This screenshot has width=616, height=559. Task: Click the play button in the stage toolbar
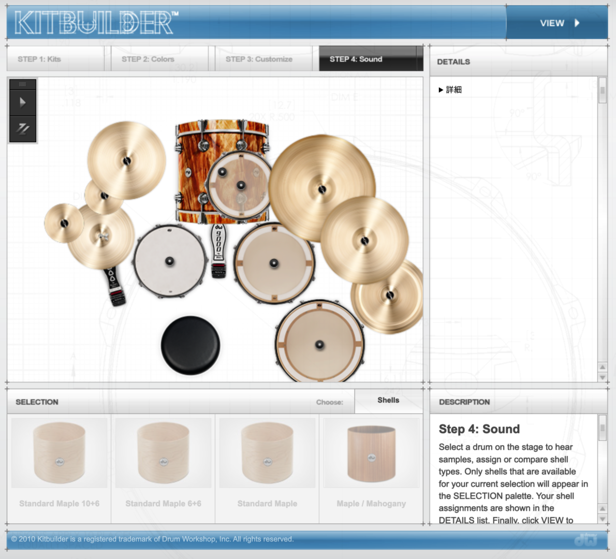23,102
